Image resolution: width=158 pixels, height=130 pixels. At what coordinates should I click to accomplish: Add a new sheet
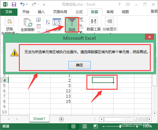tap(61, 119)
